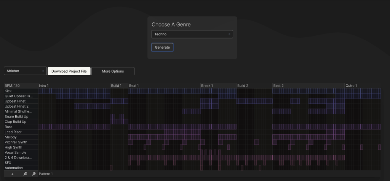Click the second magnifier zoom icon
This screenshot has height=181, width=390.
34,174
